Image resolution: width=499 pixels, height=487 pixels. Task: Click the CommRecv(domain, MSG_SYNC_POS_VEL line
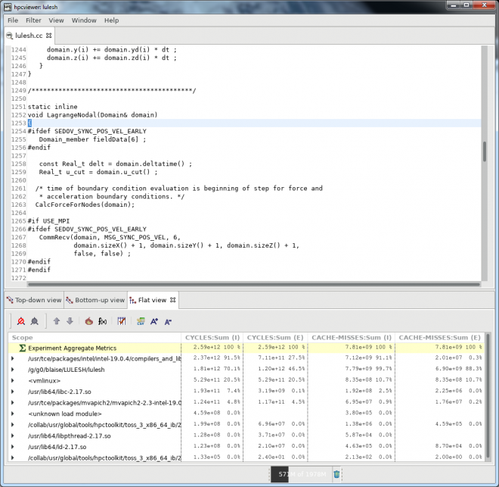tap(110, 237)
